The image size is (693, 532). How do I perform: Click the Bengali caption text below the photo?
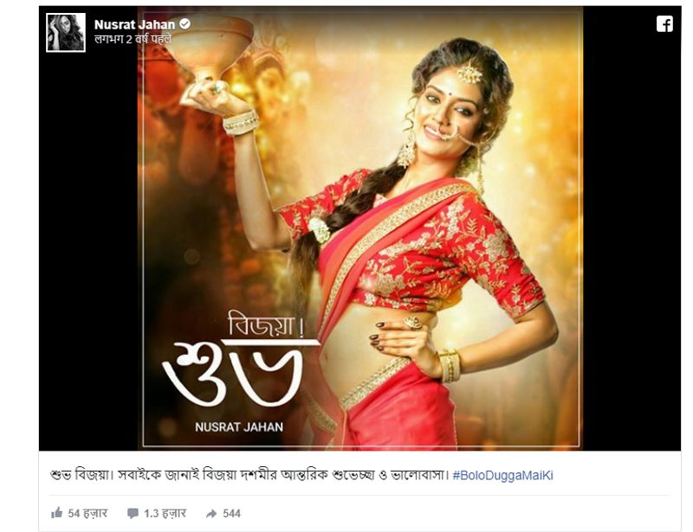(x=249, y=476)
